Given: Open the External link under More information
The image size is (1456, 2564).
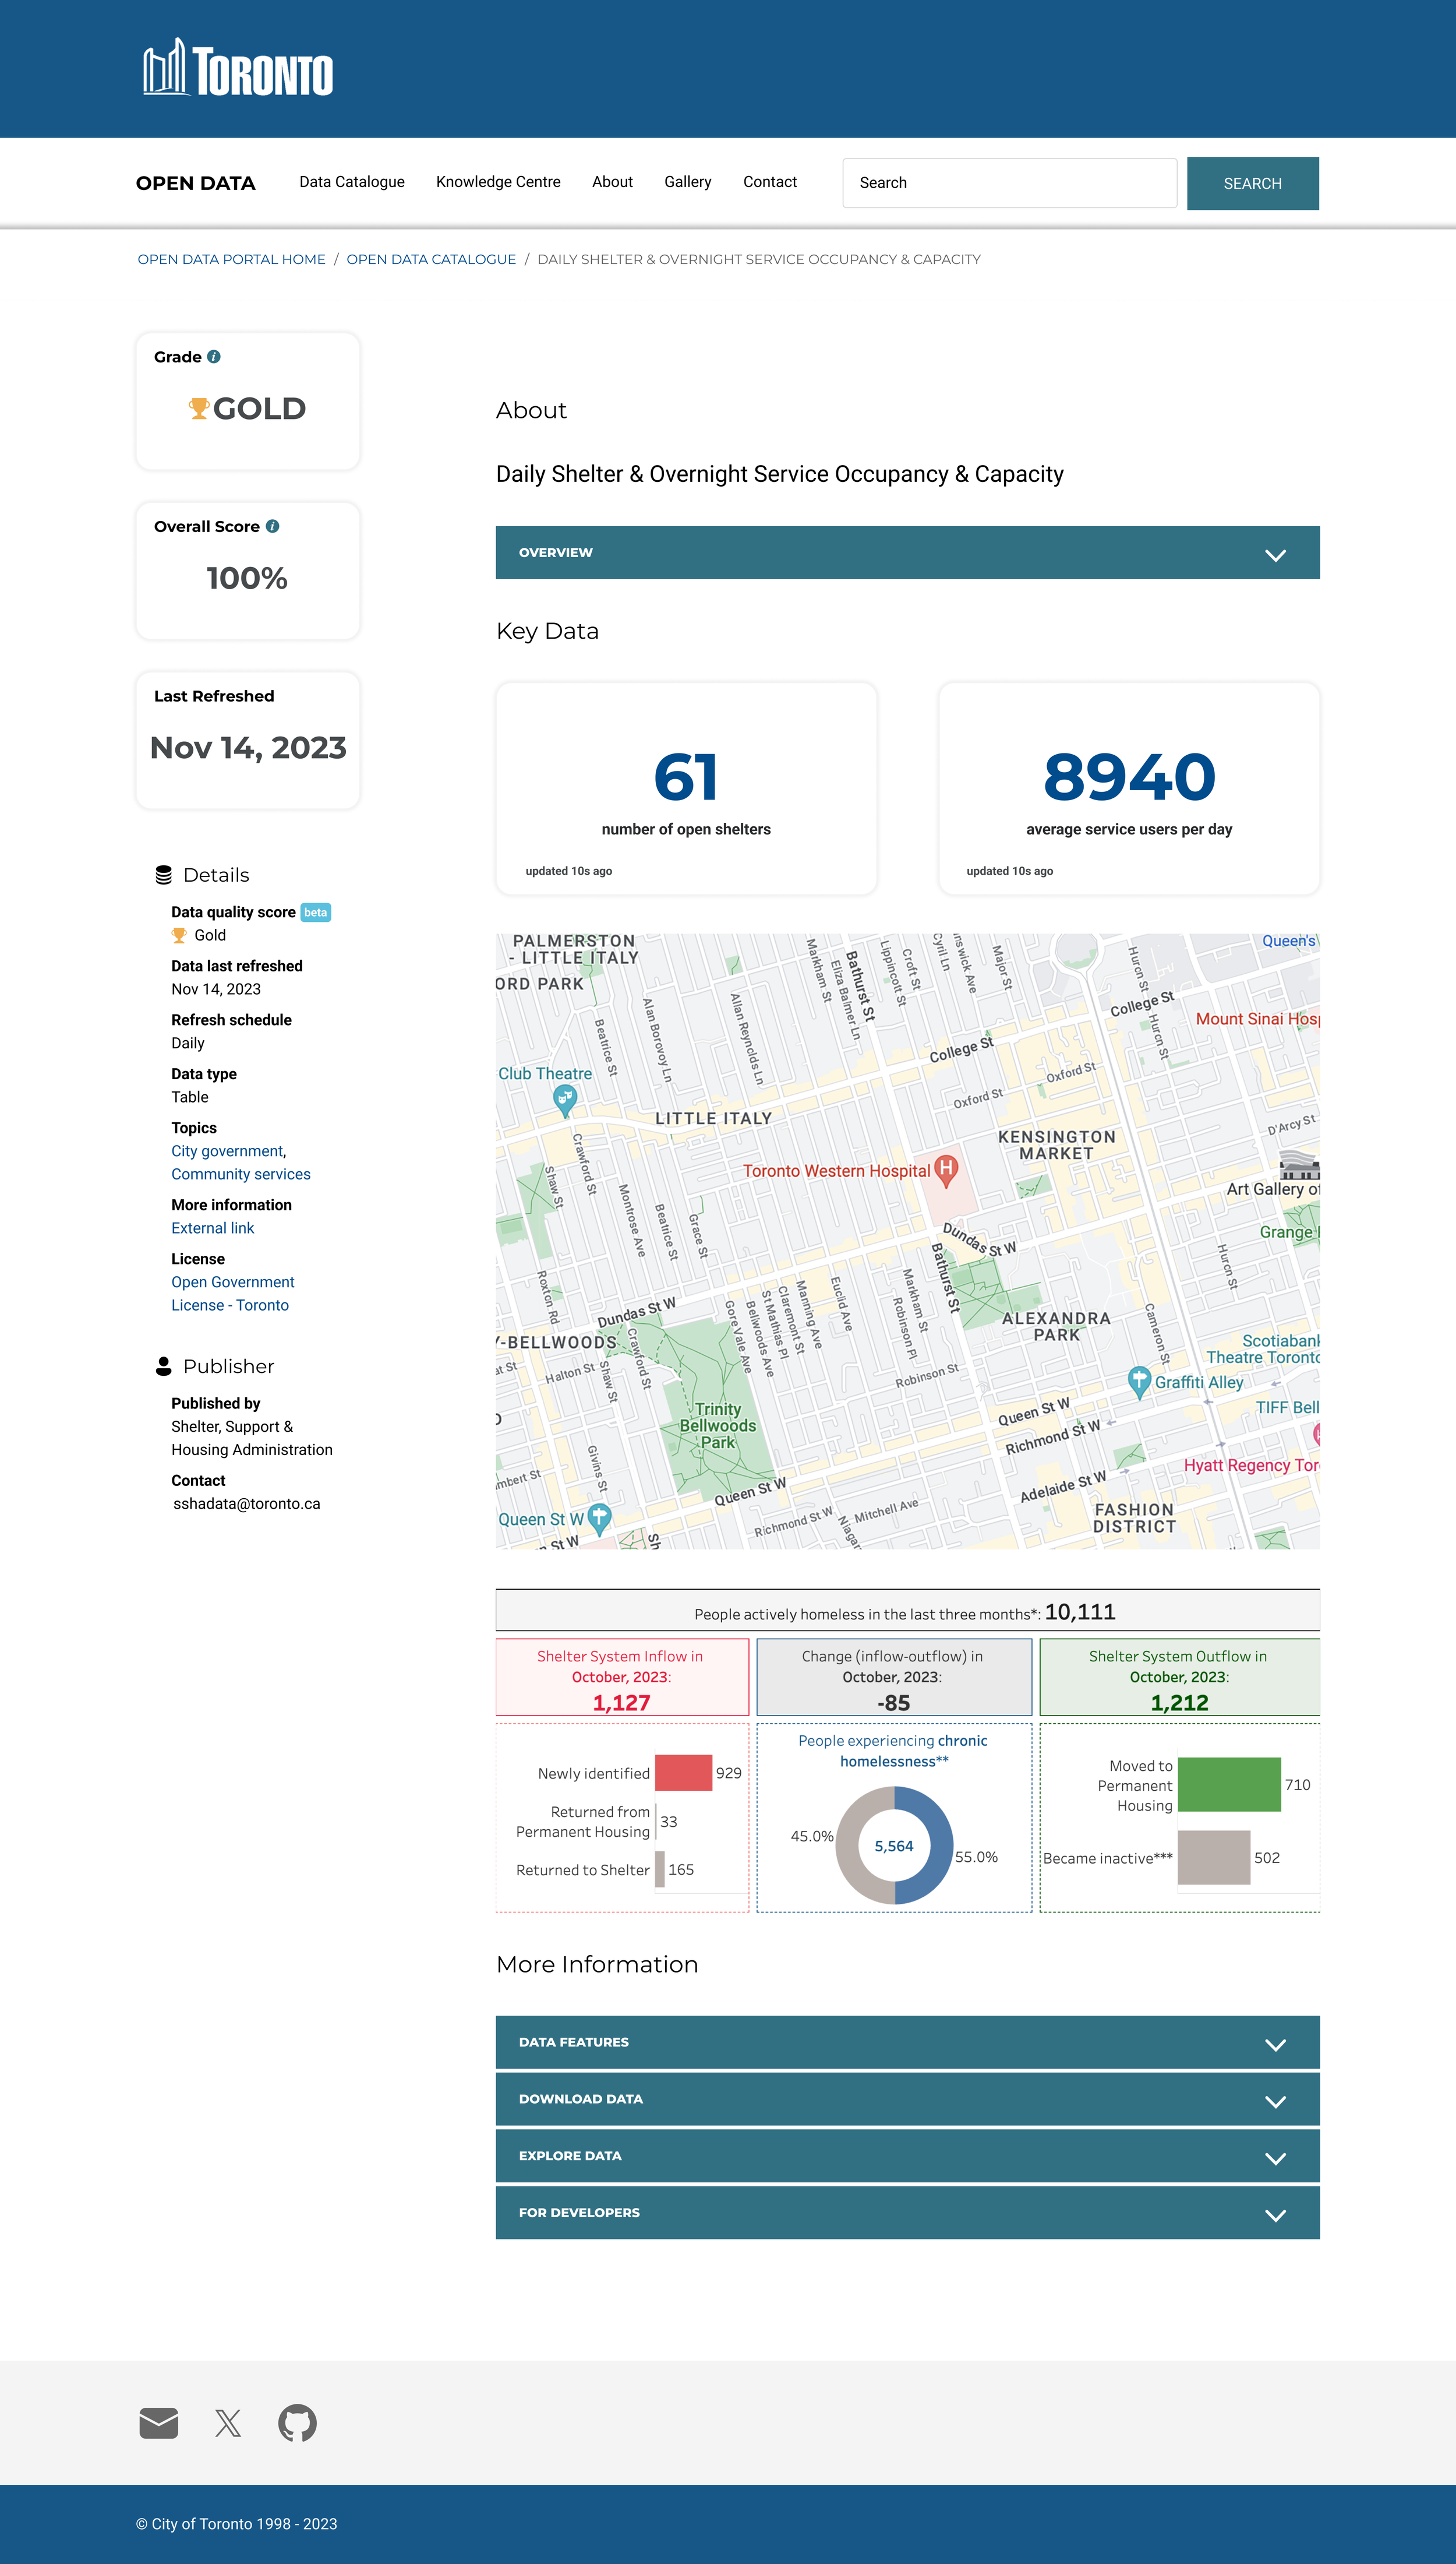Looking at the screenshot, I should click(212, 1227).
